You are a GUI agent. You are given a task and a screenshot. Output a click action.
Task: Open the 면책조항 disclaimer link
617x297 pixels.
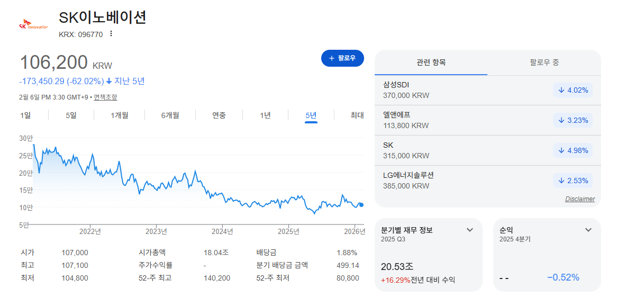coord(105,97)
